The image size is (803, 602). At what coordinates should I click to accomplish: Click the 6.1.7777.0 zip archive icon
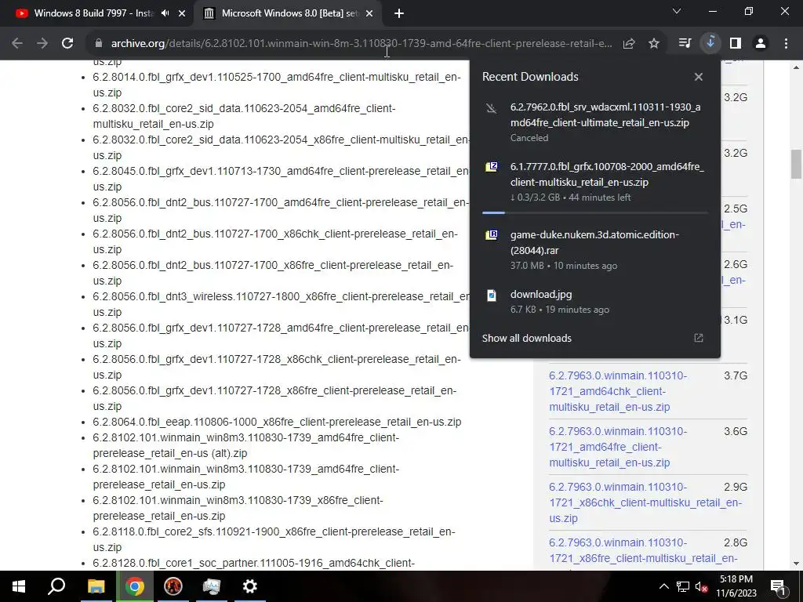492,167
